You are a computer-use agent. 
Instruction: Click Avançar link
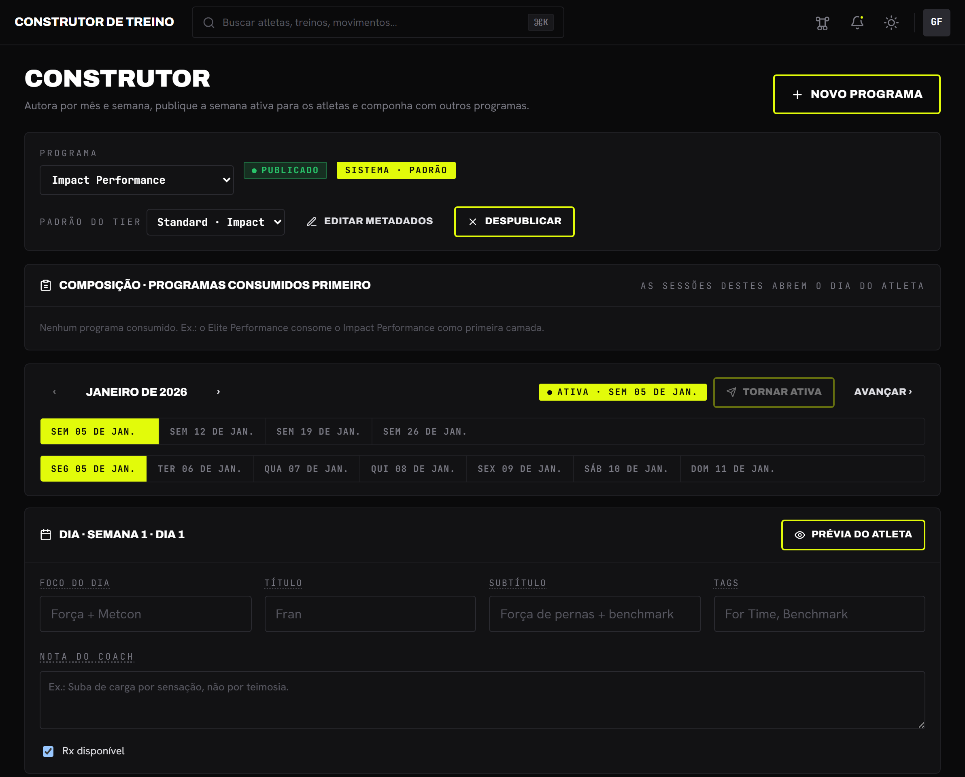click(883, 392)
